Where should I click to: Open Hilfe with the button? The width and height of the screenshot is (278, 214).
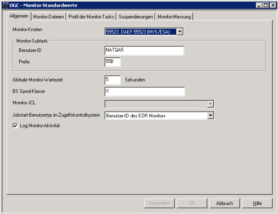tap(257, 203)
